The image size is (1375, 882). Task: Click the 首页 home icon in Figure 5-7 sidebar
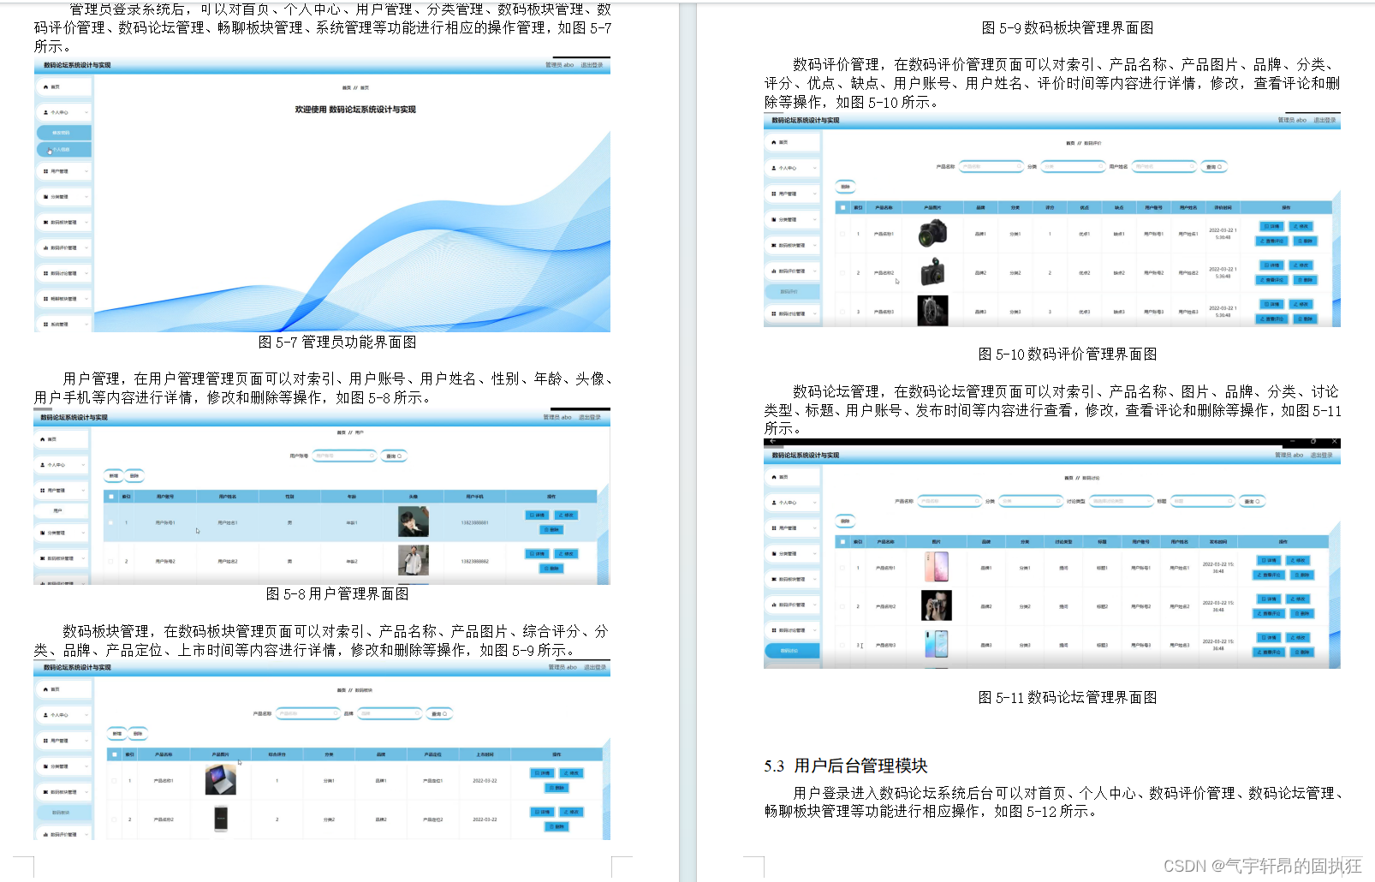[45, 87]
